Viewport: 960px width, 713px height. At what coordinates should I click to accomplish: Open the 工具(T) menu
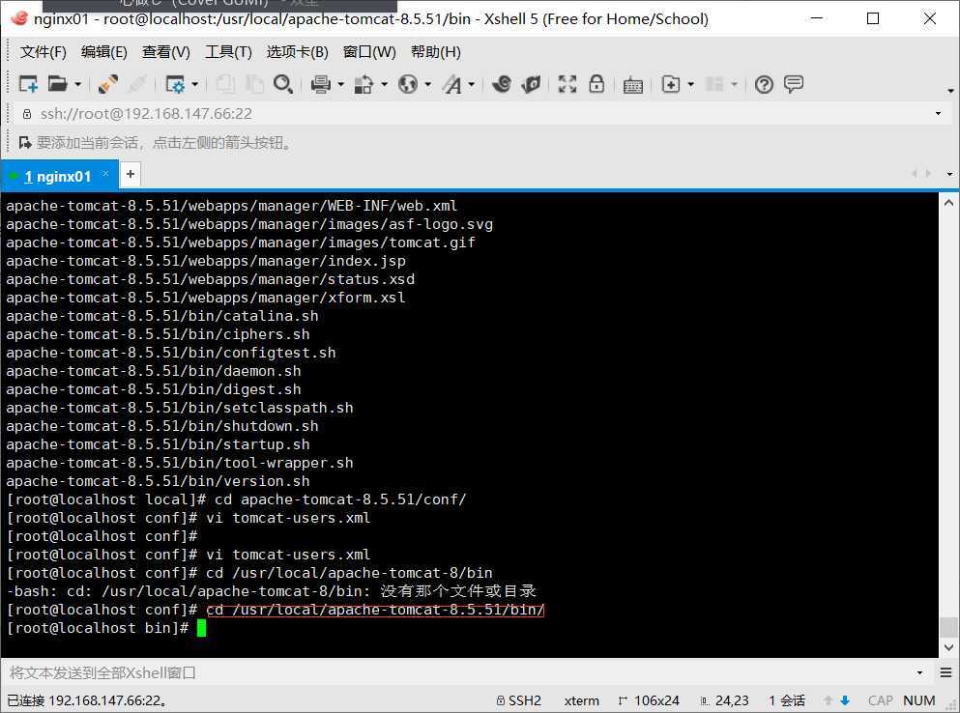228,52
